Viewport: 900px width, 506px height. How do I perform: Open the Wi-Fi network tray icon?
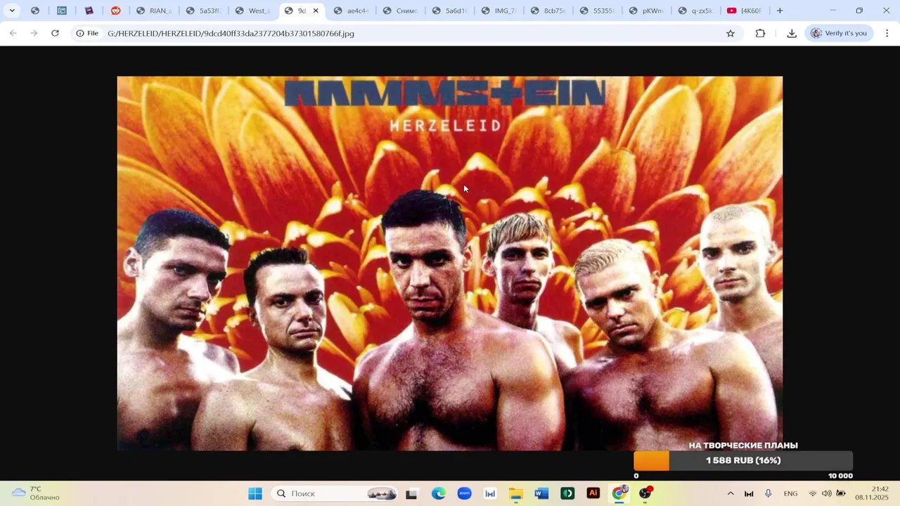pyautogui.click(x=813, y=493)
